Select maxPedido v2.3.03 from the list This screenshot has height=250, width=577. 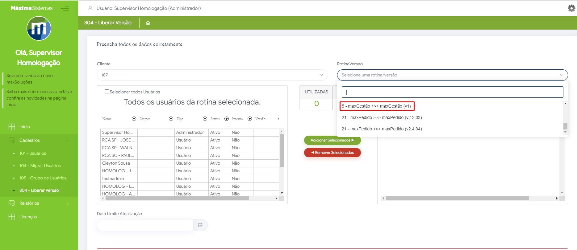(x=382, y=117)
